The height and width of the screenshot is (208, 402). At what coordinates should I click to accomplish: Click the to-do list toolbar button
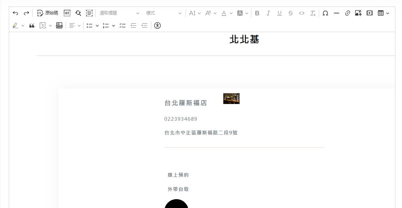click(x=122, y=26)
